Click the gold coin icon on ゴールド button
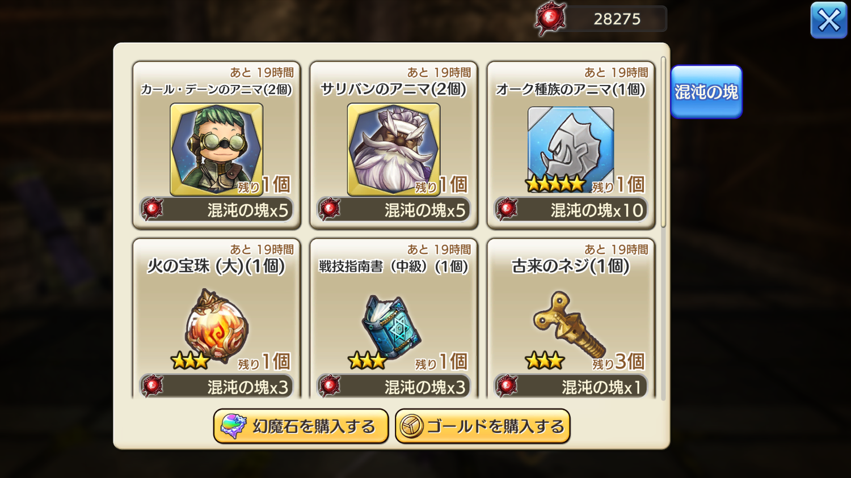Image resolution: width=851 pixels, height=478 pixels. click(x=411, y=426)
